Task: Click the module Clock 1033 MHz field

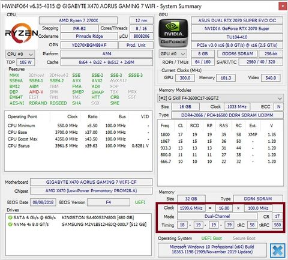Action: pos(237,107)
